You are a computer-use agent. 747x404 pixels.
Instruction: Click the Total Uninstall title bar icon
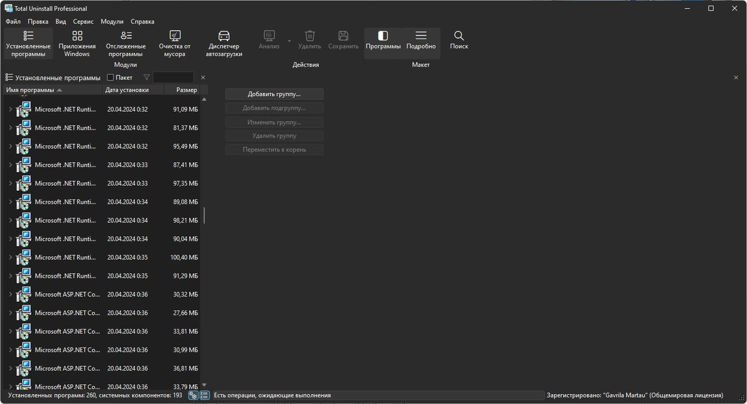9,9
